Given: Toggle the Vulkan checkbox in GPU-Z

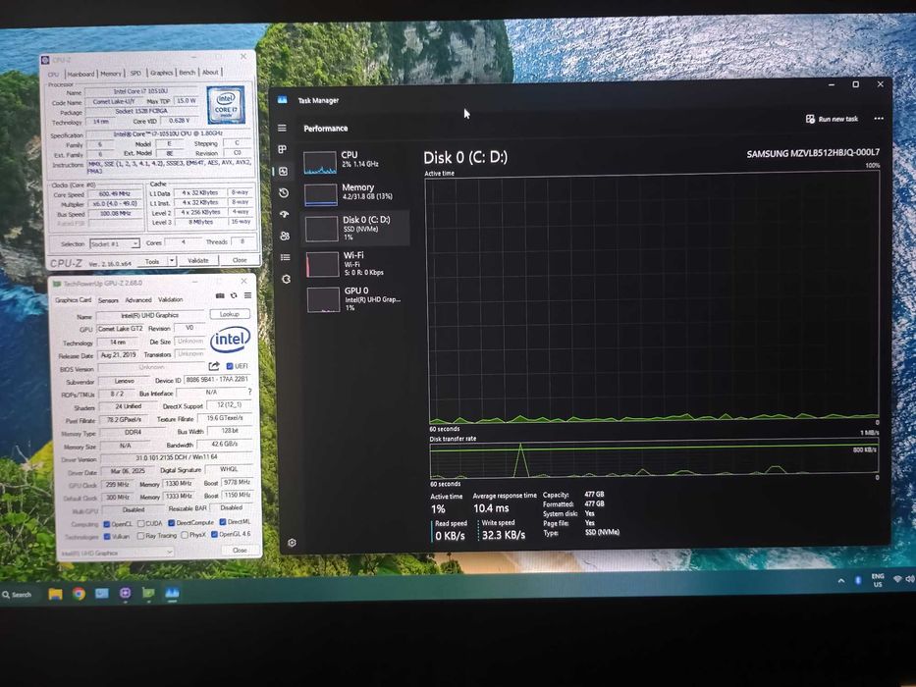Looking at the screenshot, I should [x=107, y=536].
